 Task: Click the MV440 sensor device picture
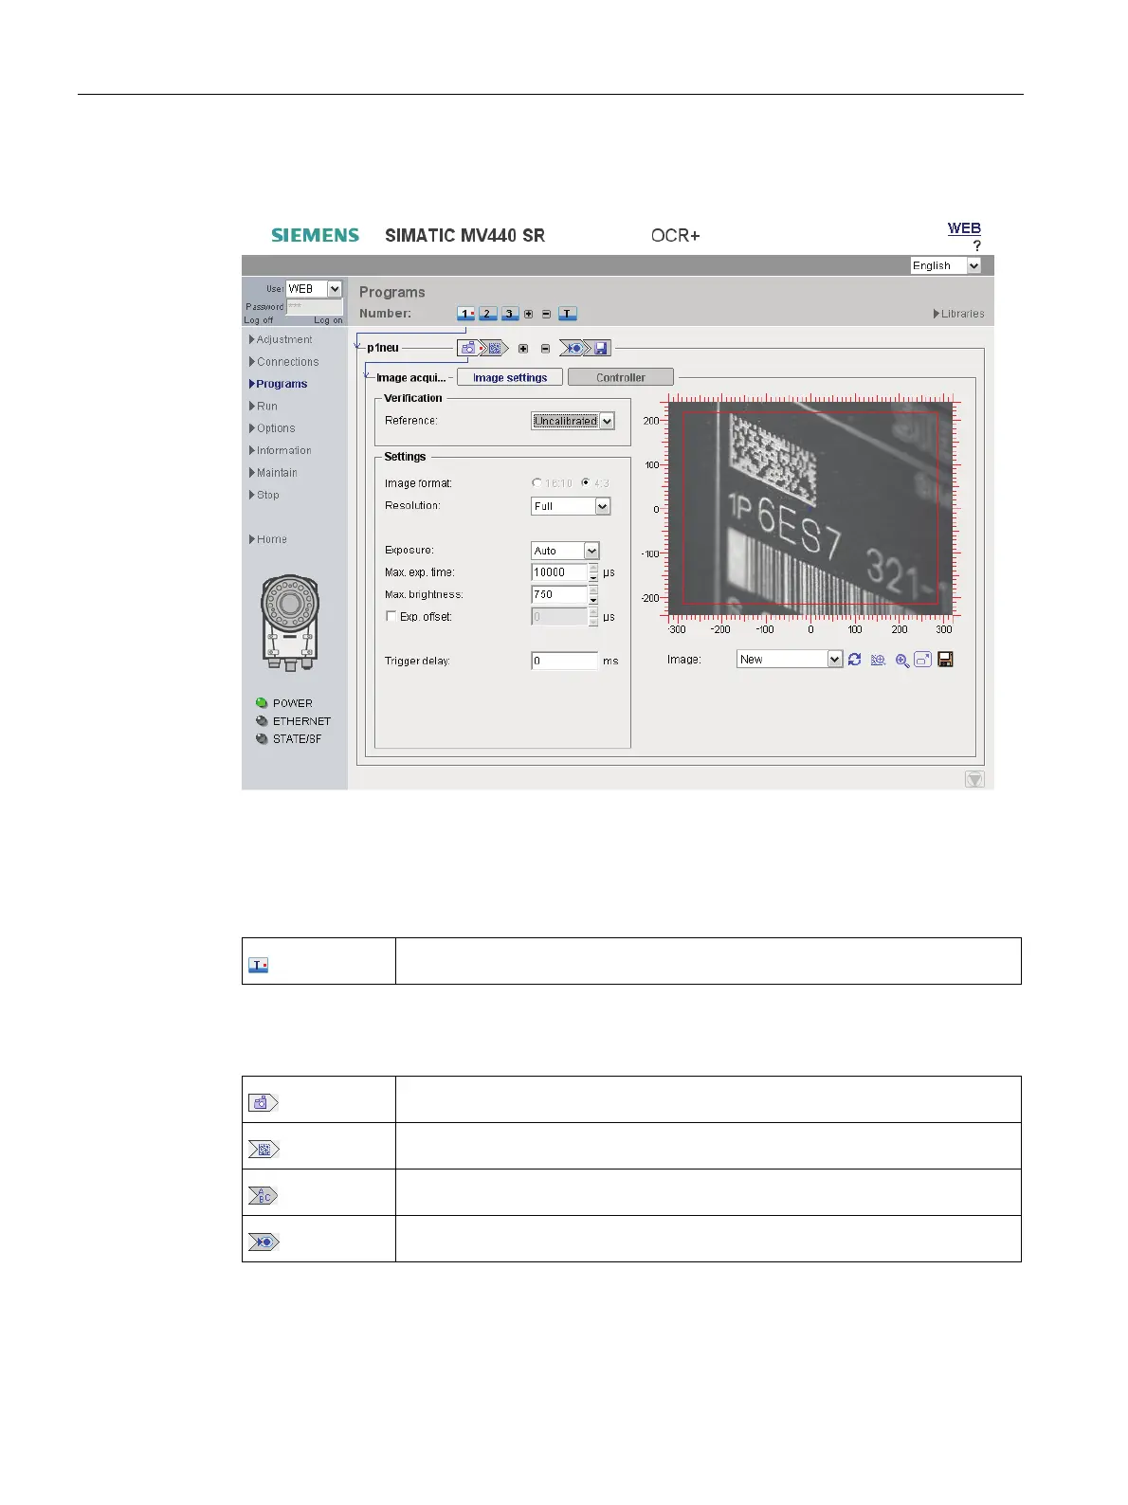tap(290, 623)
